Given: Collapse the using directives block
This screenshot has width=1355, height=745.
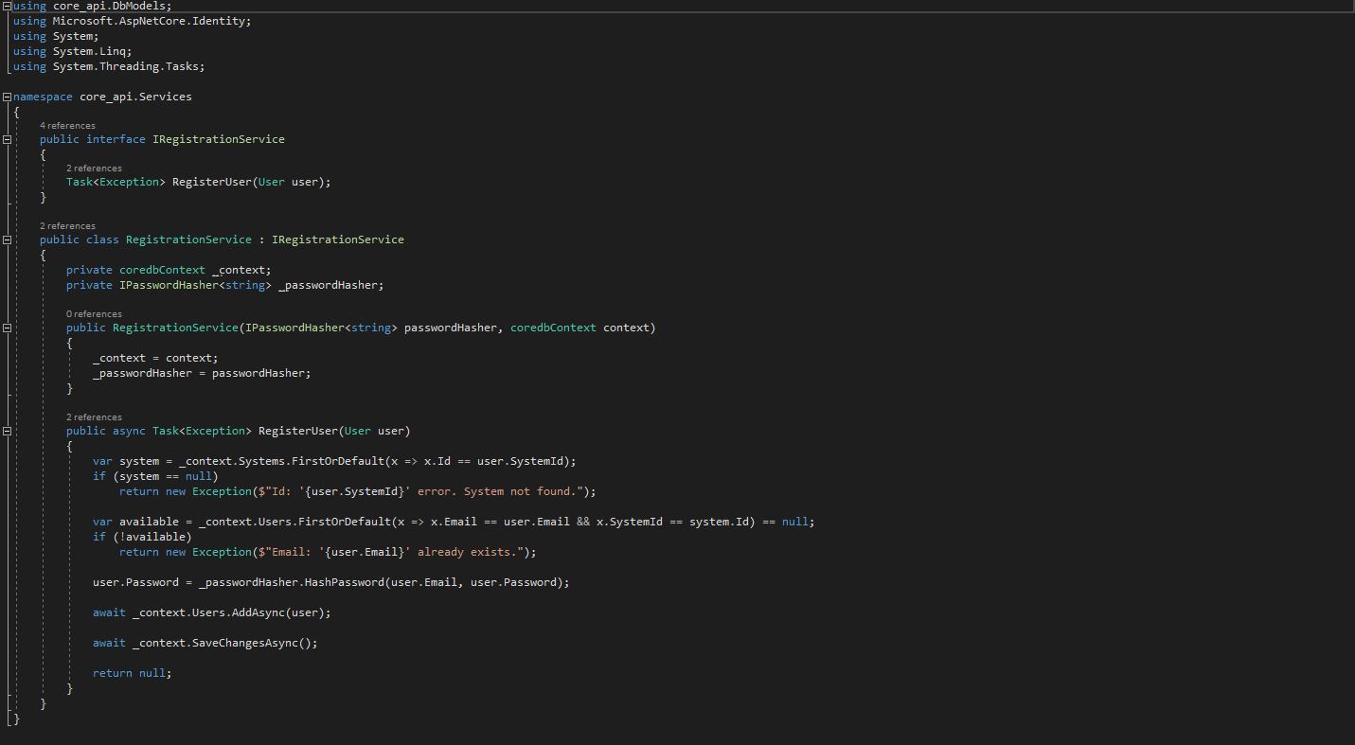Looking at the screenshot, I should 8,6.
